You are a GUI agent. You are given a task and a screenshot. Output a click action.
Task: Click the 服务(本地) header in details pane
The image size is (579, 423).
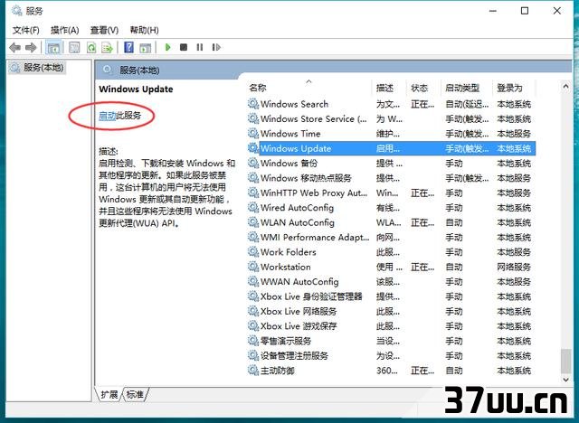[x=139, y=70]
